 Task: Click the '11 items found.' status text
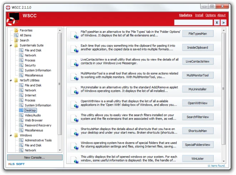[216, 166]
